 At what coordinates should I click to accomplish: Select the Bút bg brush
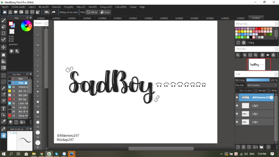point(18,99)
